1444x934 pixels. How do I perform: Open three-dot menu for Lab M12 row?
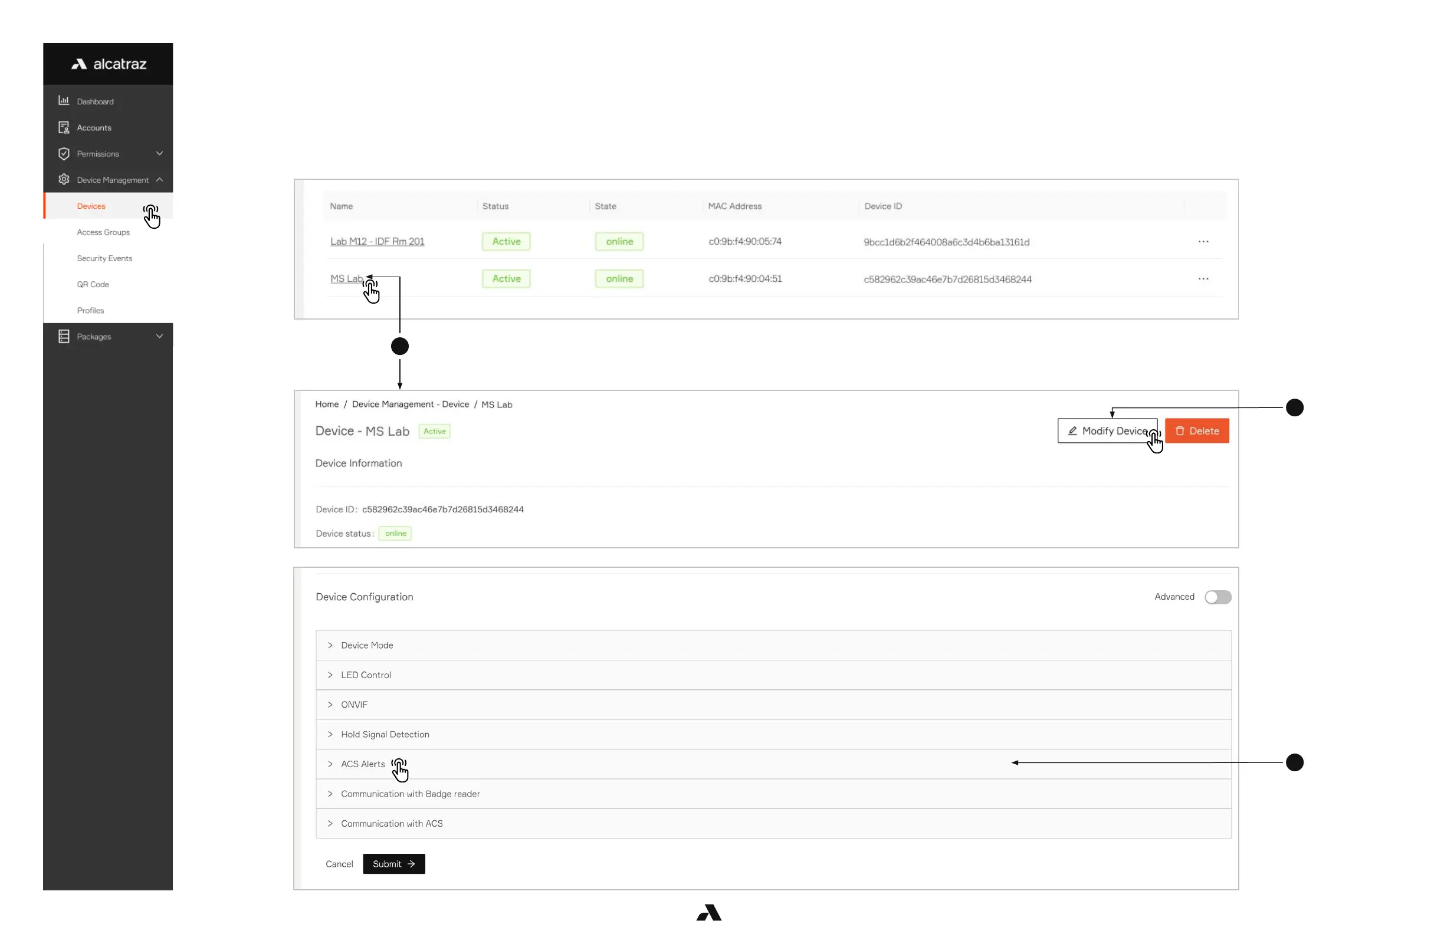(1203, 241)
